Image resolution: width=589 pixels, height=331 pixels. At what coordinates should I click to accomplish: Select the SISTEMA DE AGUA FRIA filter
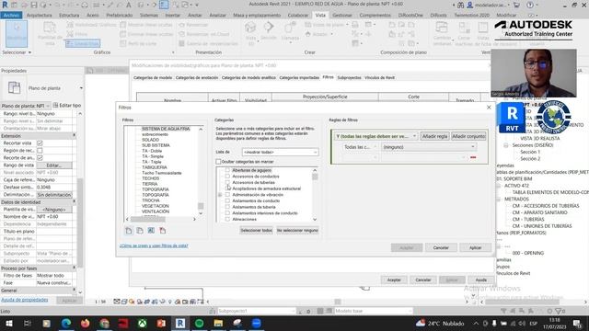166,129
